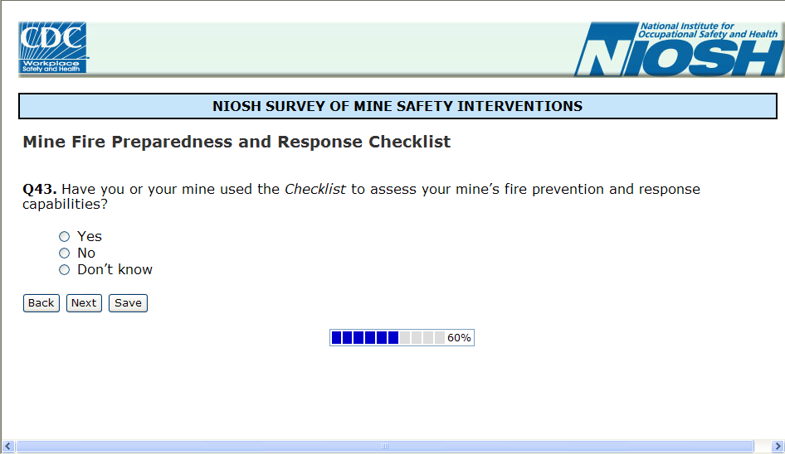
Task: Mark the Don't know radio button
Action: (64, 270)
